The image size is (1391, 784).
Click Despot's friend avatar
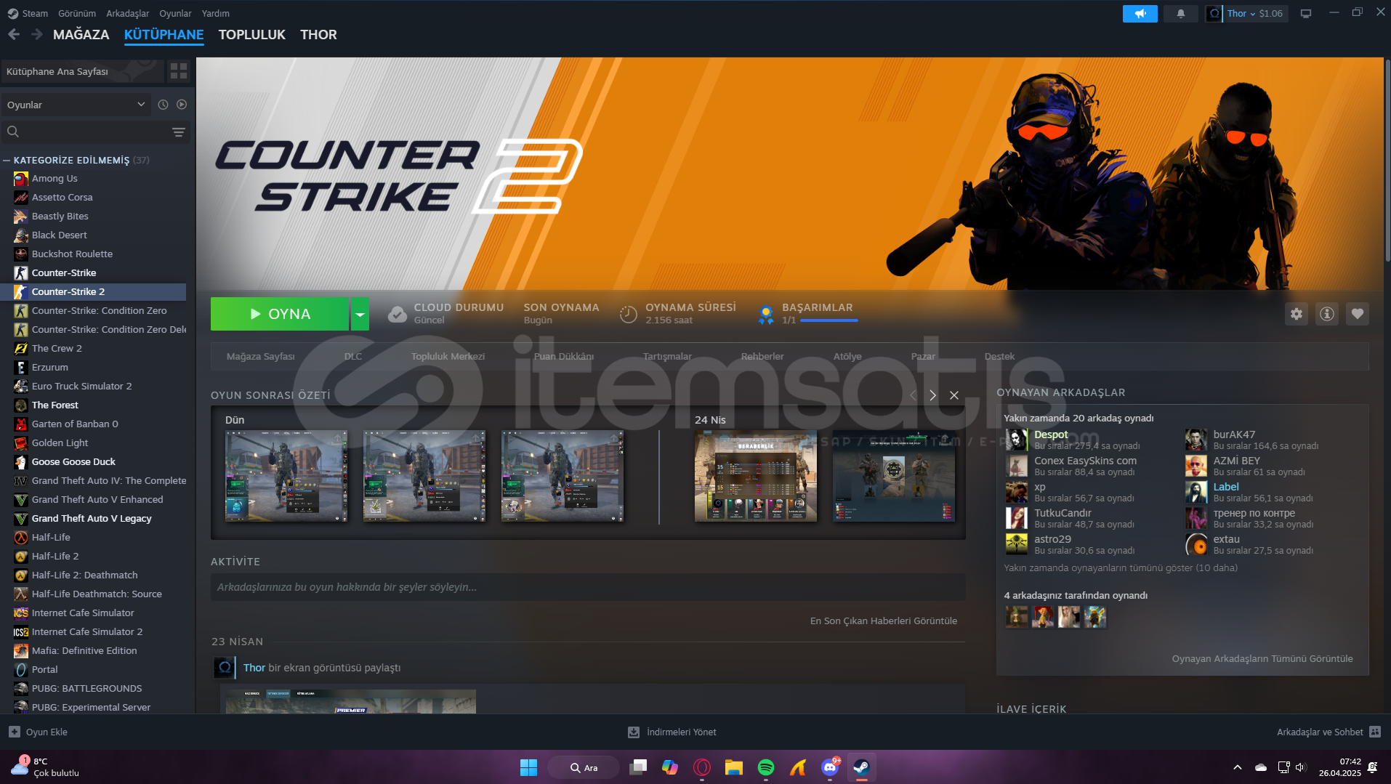click(x=1017, y=440)
